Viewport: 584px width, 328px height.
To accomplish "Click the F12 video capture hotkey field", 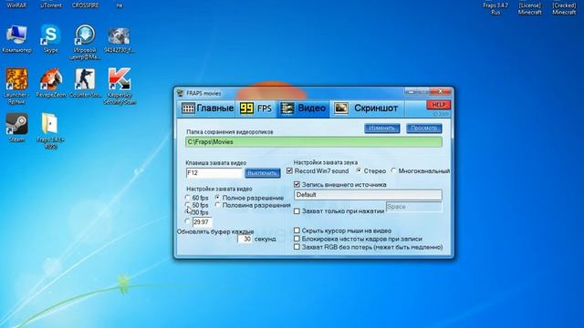I will point(214,173).
